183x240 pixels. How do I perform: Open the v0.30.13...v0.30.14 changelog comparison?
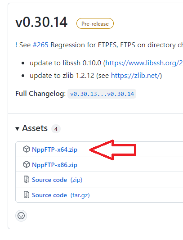[x=102, y=94]
